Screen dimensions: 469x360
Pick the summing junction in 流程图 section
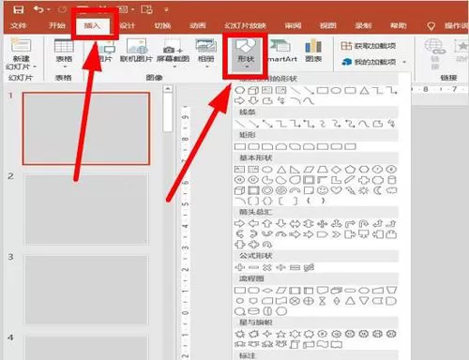pyautogui.click(x=295, y=301)
